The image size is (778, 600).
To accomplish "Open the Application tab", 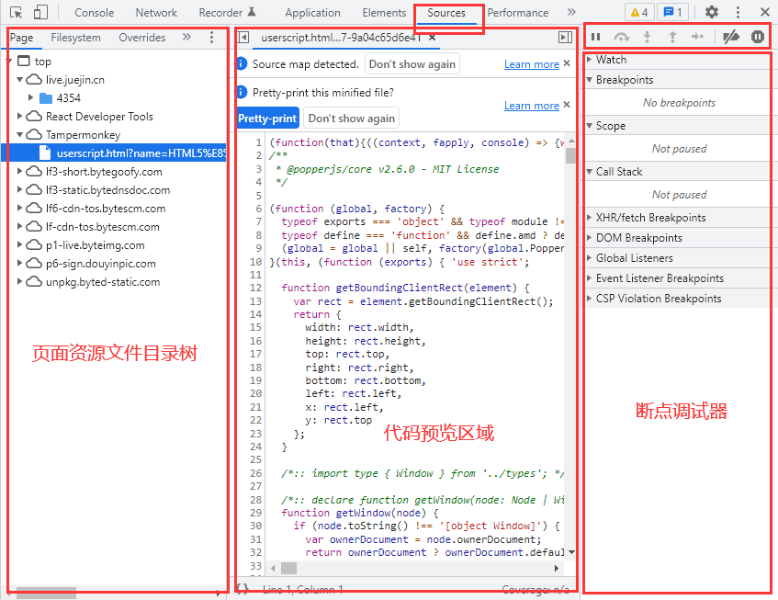I will pyautogui.click(x=312, y=13).
